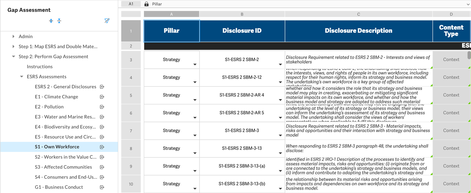Click the Context cell in row 3
This screenshot has width=471, height=193.
pyautogui.click(x=451, y=60)
